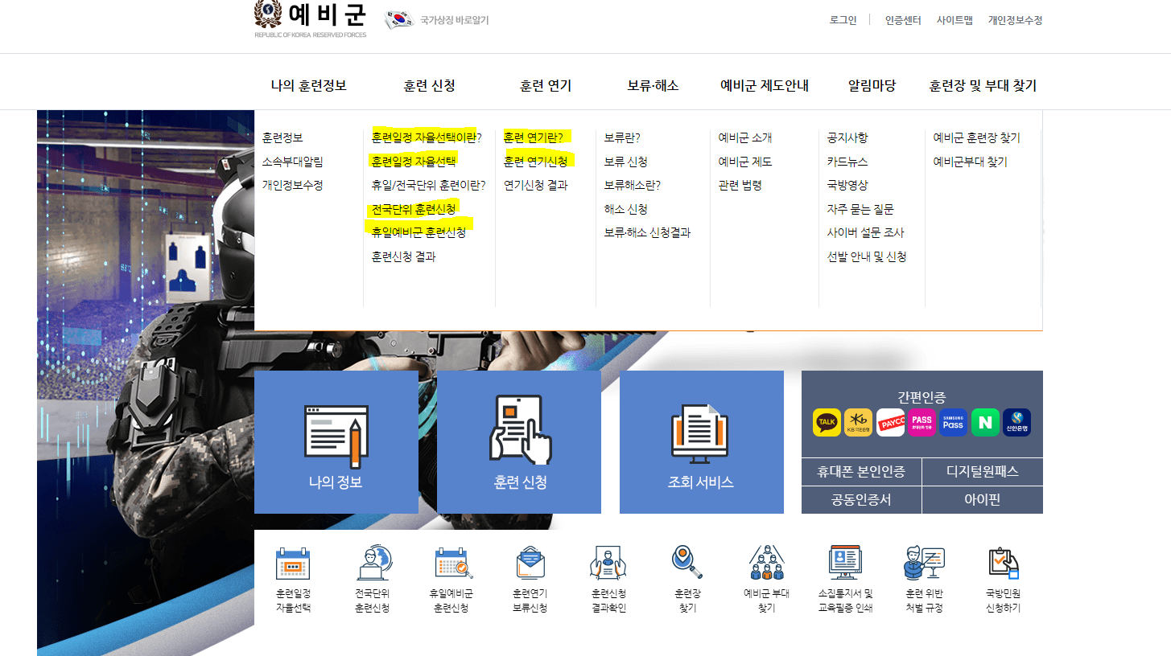Open 사이트맵 header link
Screen dimensions: 1171x656
tap(955, 20)
